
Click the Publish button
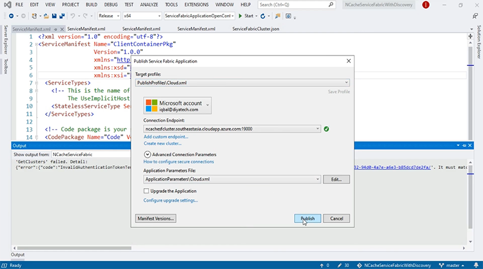point(307,218)
